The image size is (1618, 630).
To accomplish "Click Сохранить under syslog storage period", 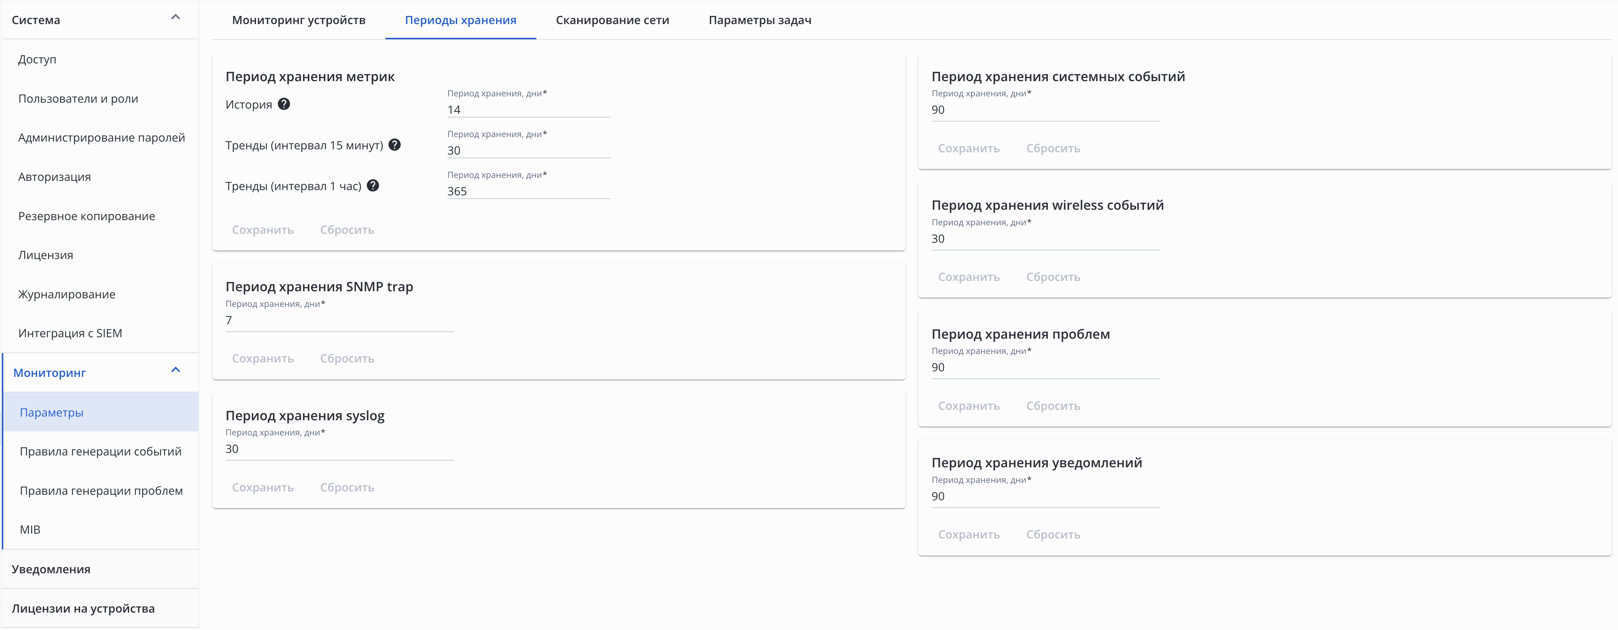I will coord(263,488).
